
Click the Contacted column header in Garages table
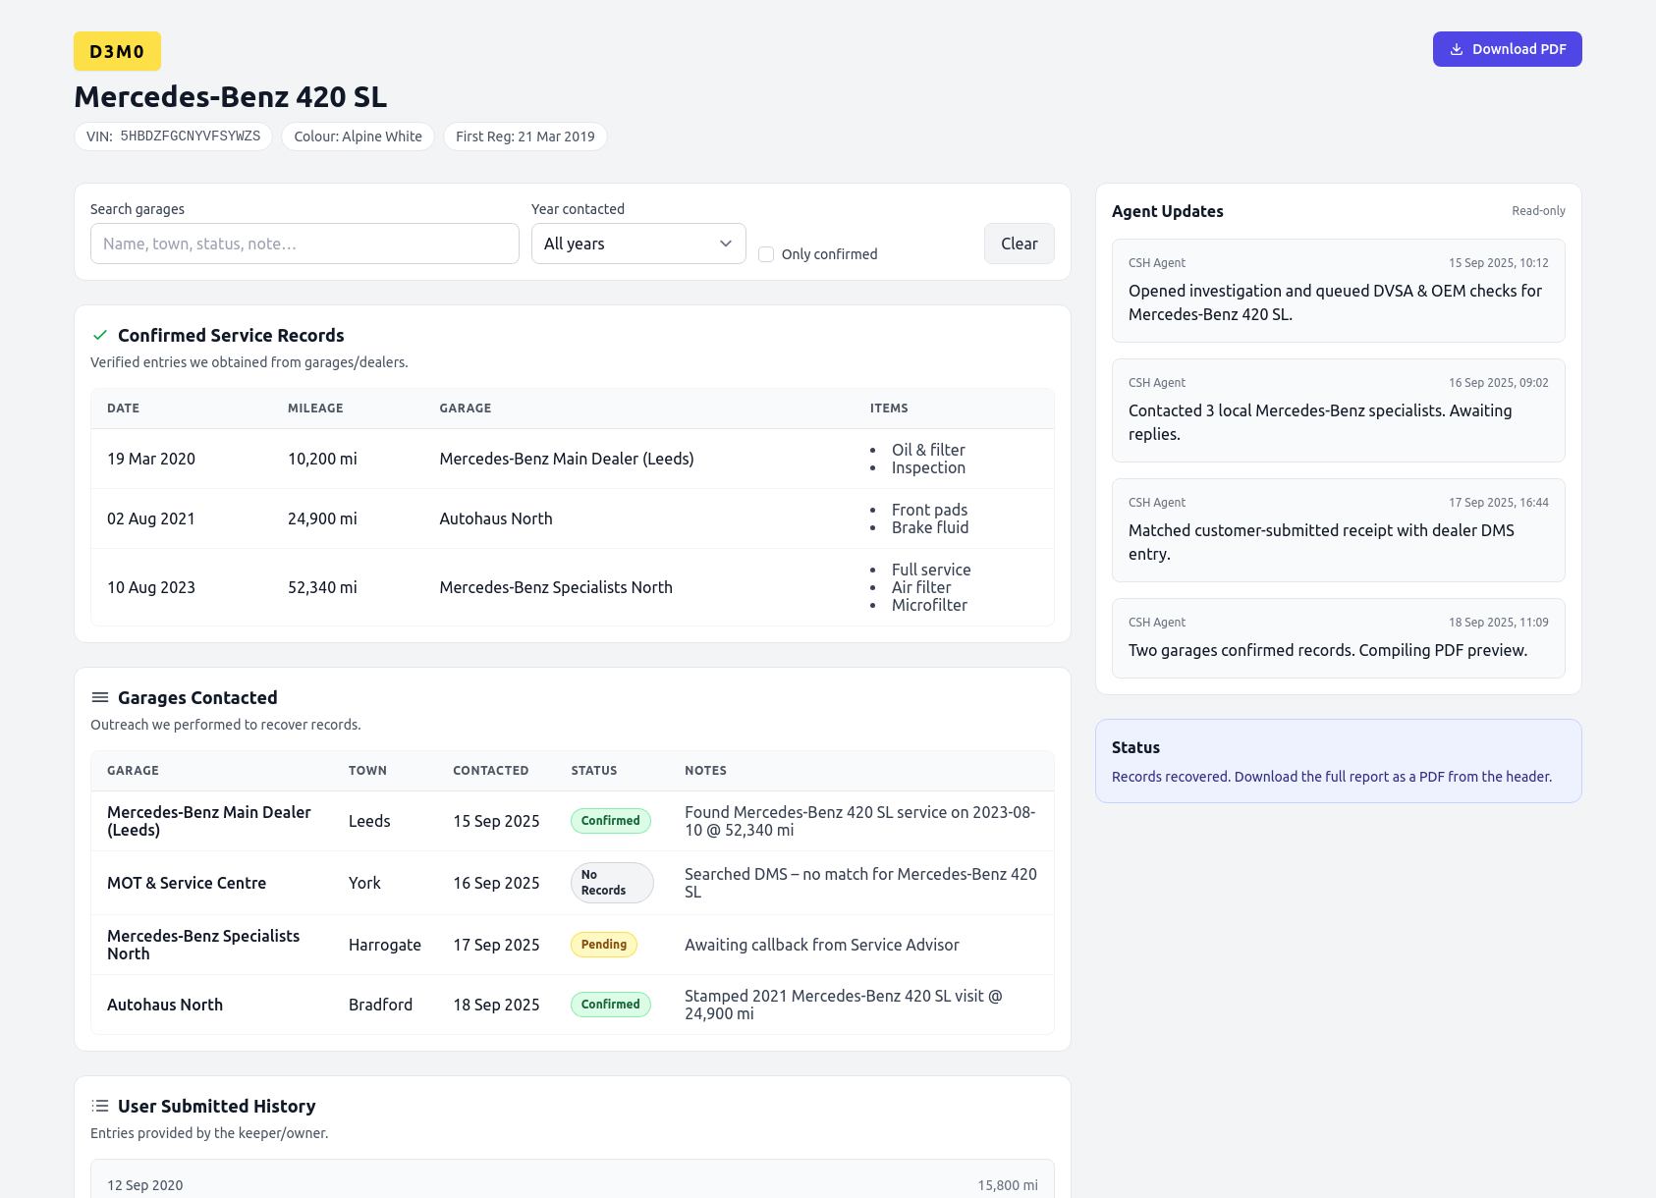[490, 771]
